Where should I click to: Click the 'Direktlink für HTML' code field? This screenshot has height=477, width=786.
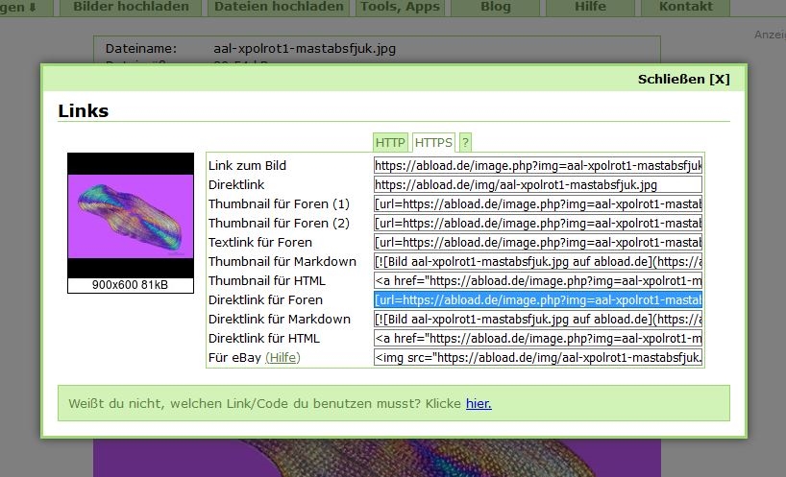click(538, 338)
